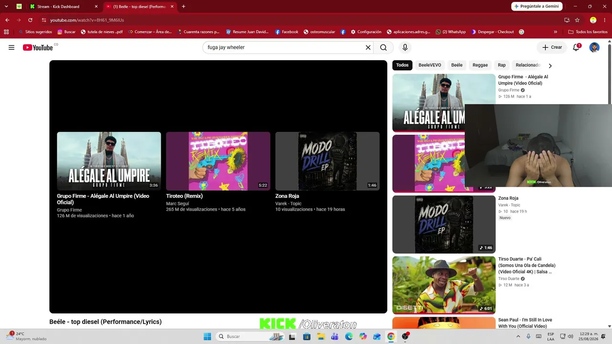Filter related videos by Rap chip

pos(502,65)
